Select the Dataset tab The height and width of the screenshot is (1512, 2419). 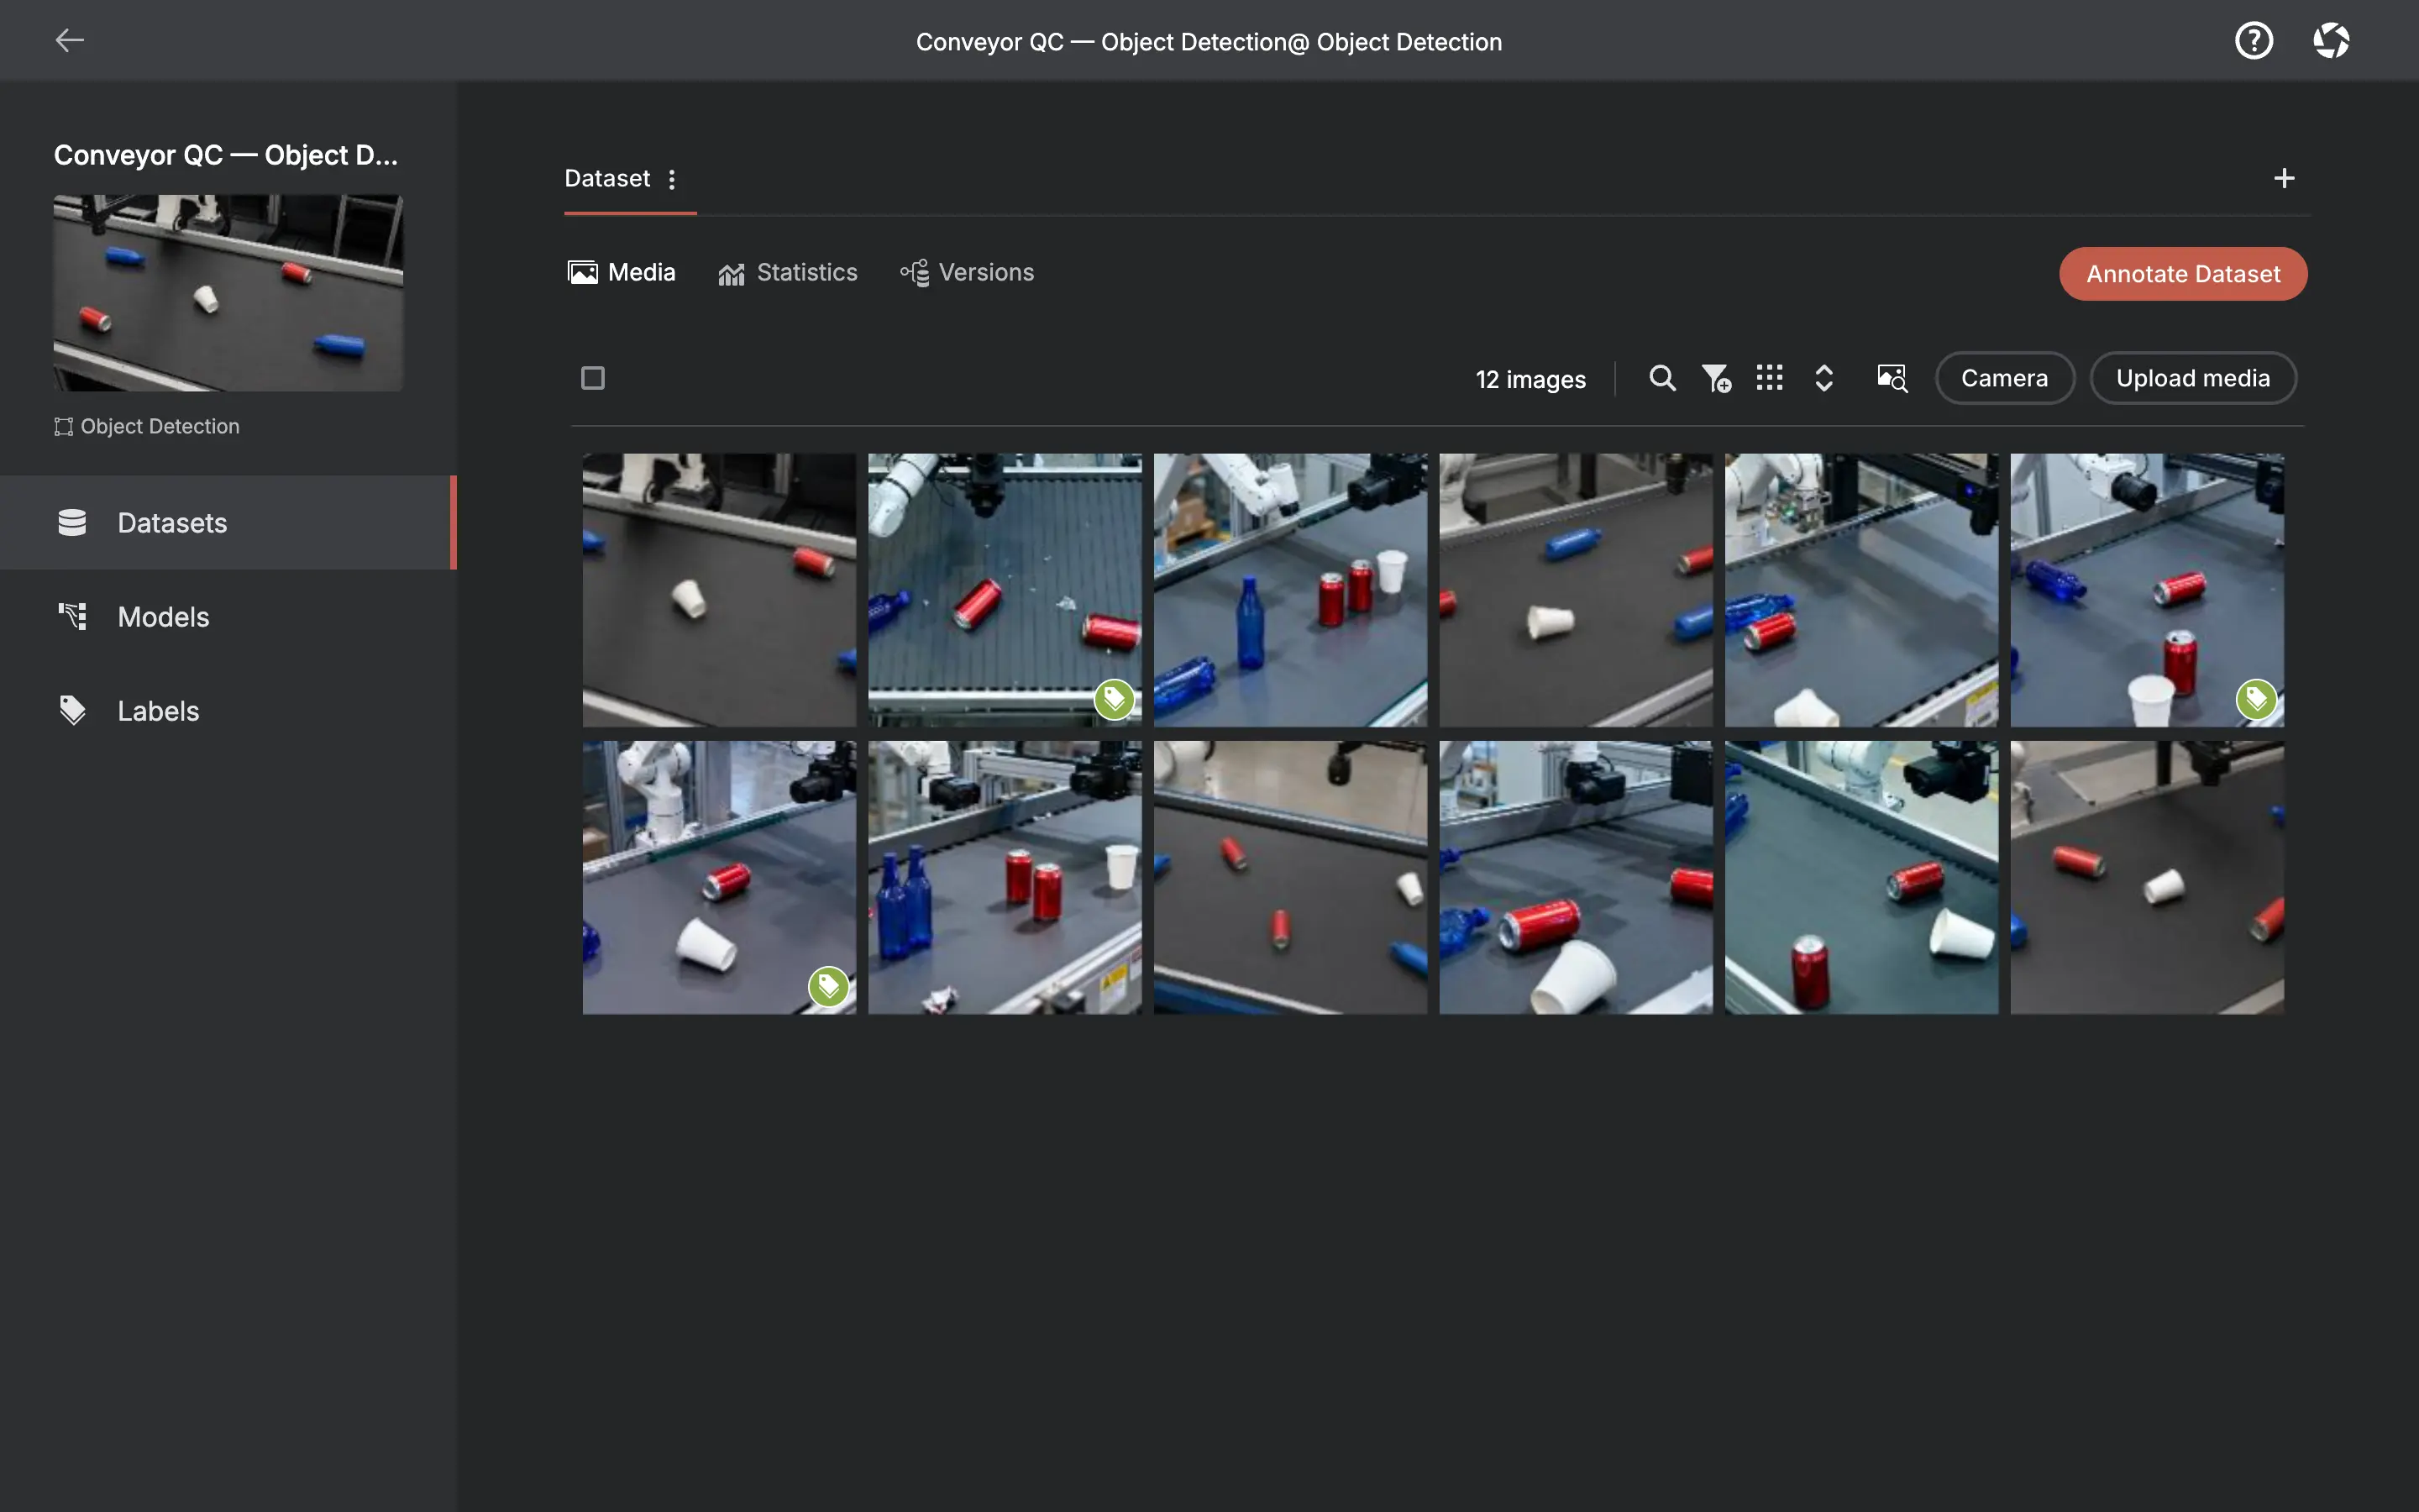606,178
